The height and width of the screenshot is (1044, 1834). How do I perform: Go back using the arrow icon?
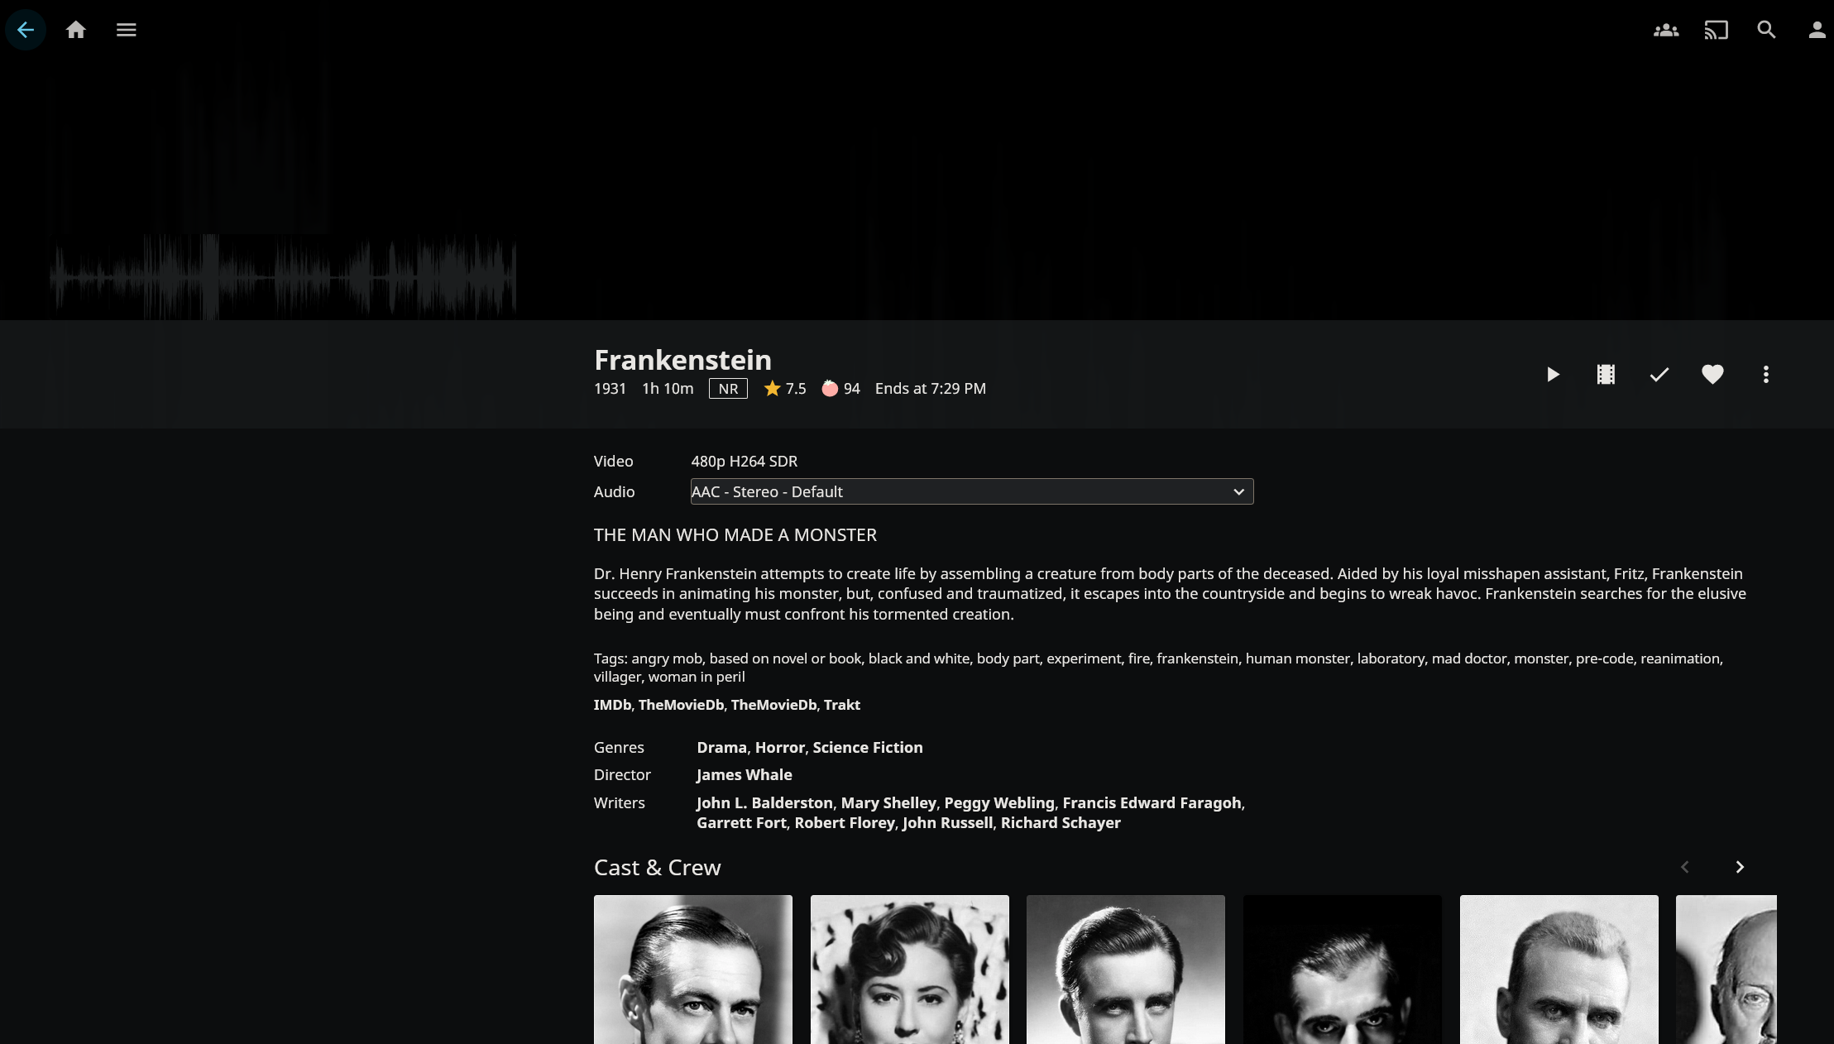(x=25, y=30)
